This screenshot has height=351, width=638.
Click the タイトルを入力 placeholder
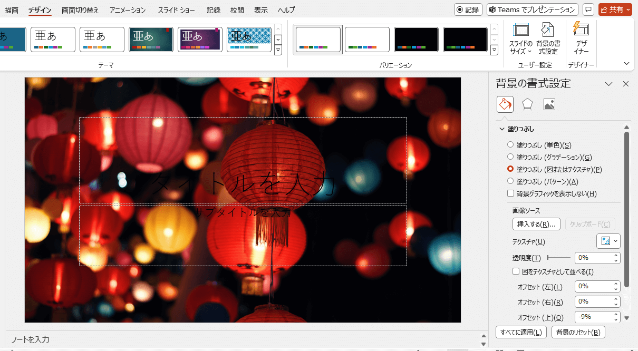coord(243,160)
